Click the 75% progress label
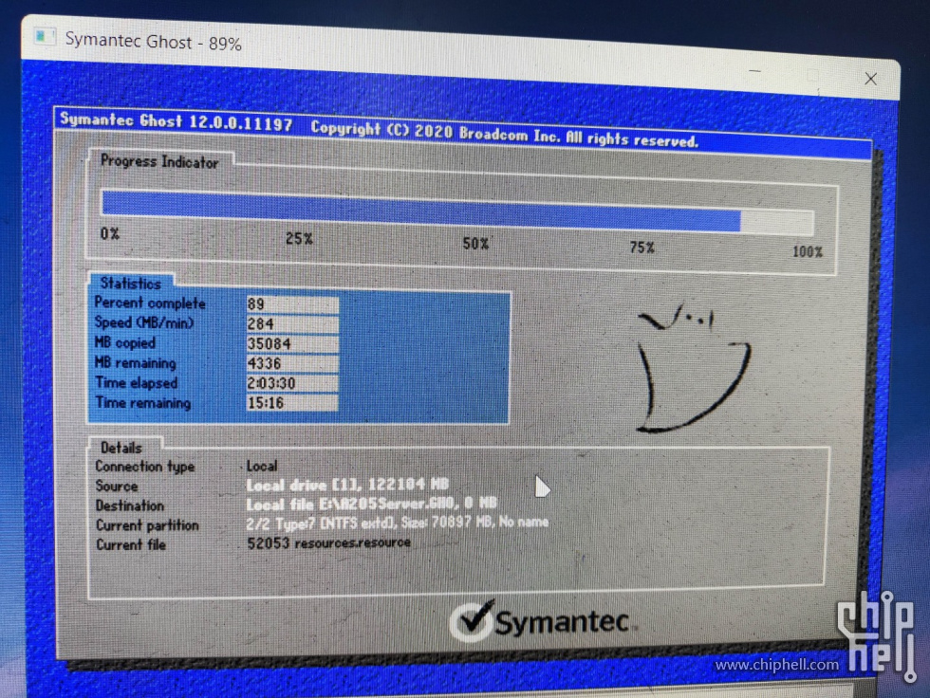The image size is (930, 698). (x=642, y=248)
